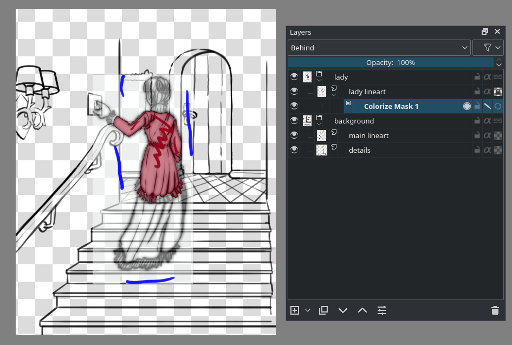Update the colorize mask via refresh icon
The image size is (512, 345).
(498, 106)
